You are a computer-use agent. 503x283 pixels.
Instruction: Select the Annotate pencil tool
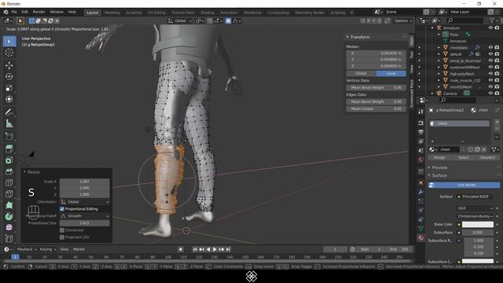(9, 112)
